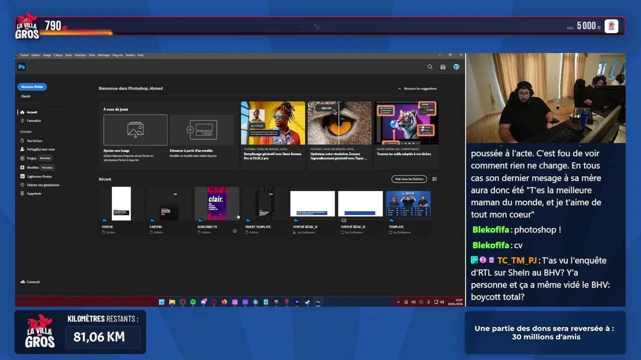Open the user profile avatar icon

(456, 66)
